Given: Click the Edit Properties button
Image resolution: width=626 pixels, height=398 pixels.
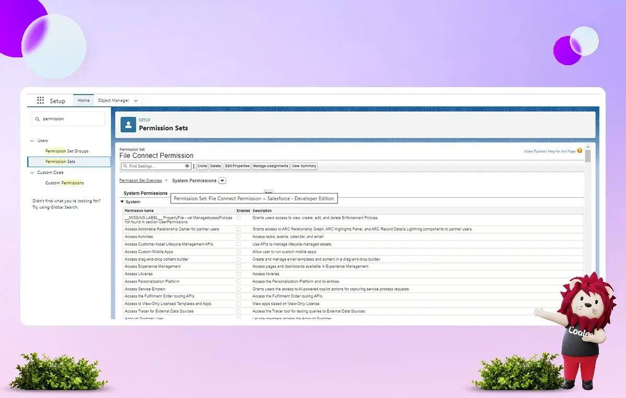Looking at the screenshot, I should tap(237, 166).
